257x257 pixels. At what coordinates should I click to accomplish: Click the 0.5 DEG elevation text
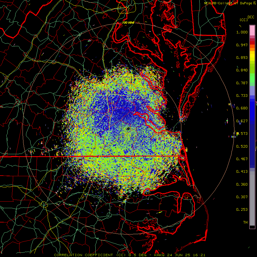pyautogui.click(x=138, y=255)
